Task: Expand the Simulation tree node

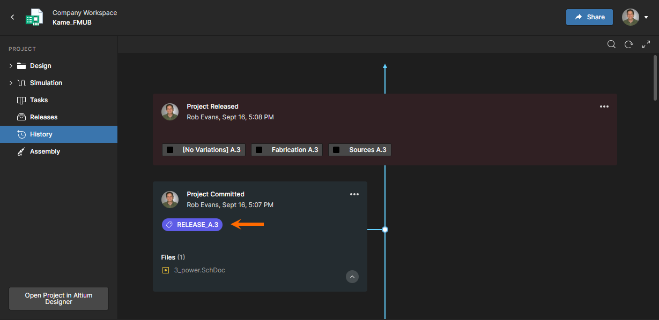Action: click(11, 83)
